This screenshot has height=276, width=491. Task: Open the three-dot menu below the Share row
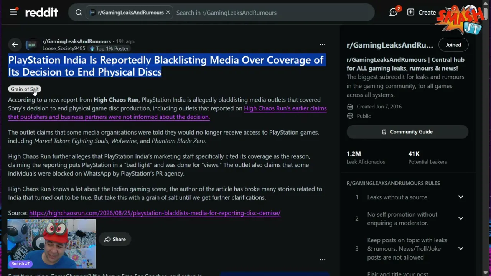coord(323,260)
